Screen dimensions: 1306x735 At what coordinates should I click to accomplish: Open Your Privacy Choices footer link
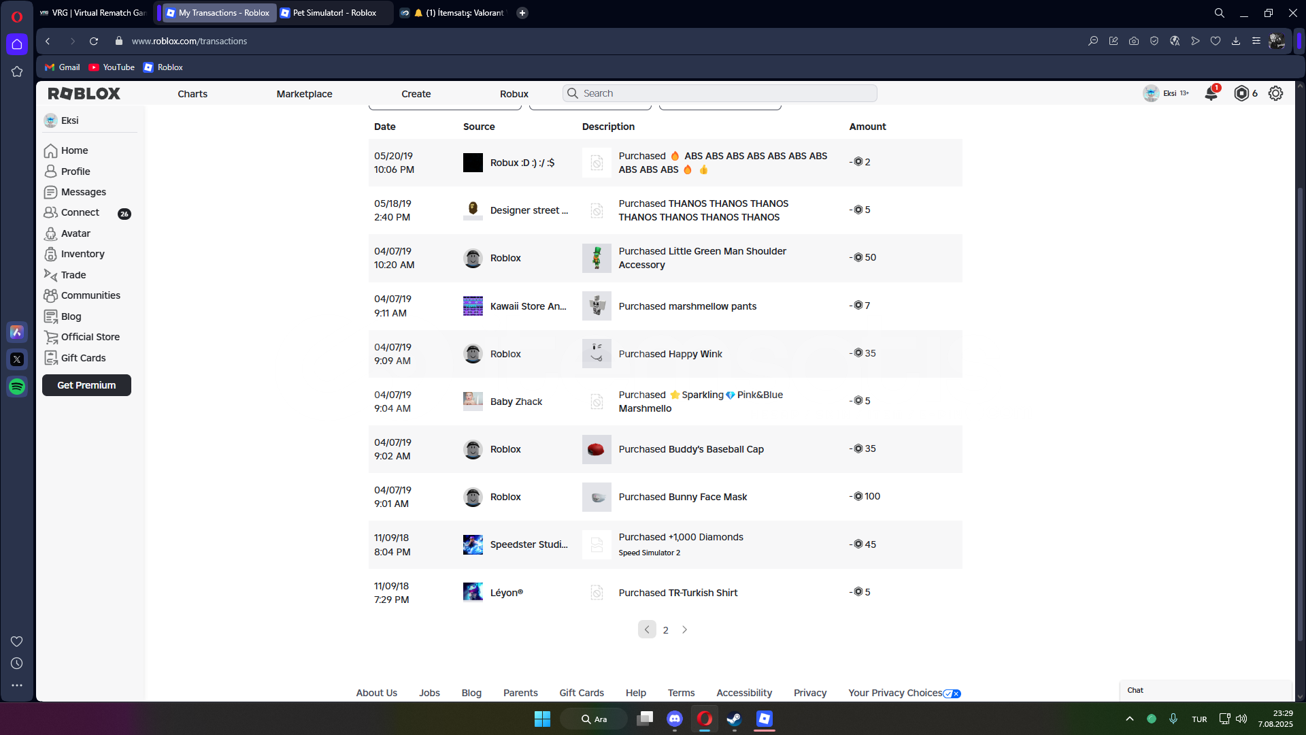point(905,693)
